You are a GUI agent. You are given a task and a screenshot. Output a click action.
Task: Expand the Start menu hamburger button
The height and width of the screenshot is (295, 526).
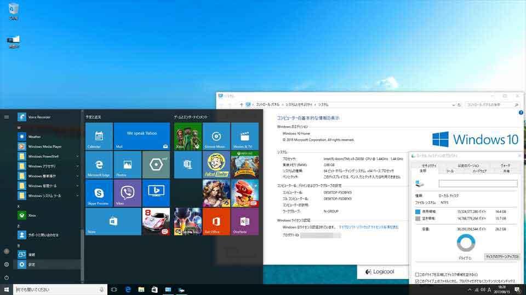click(7, 117)
